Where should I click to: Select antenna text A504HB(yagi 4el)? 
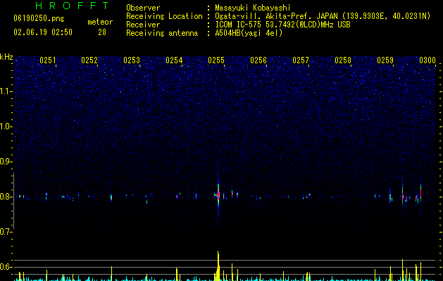(249, 33)
